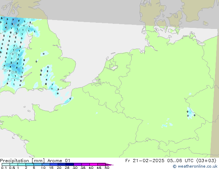
Task: Select the 0.1–0.5 mm palest cyan swatch
Action: click(6, 165)
